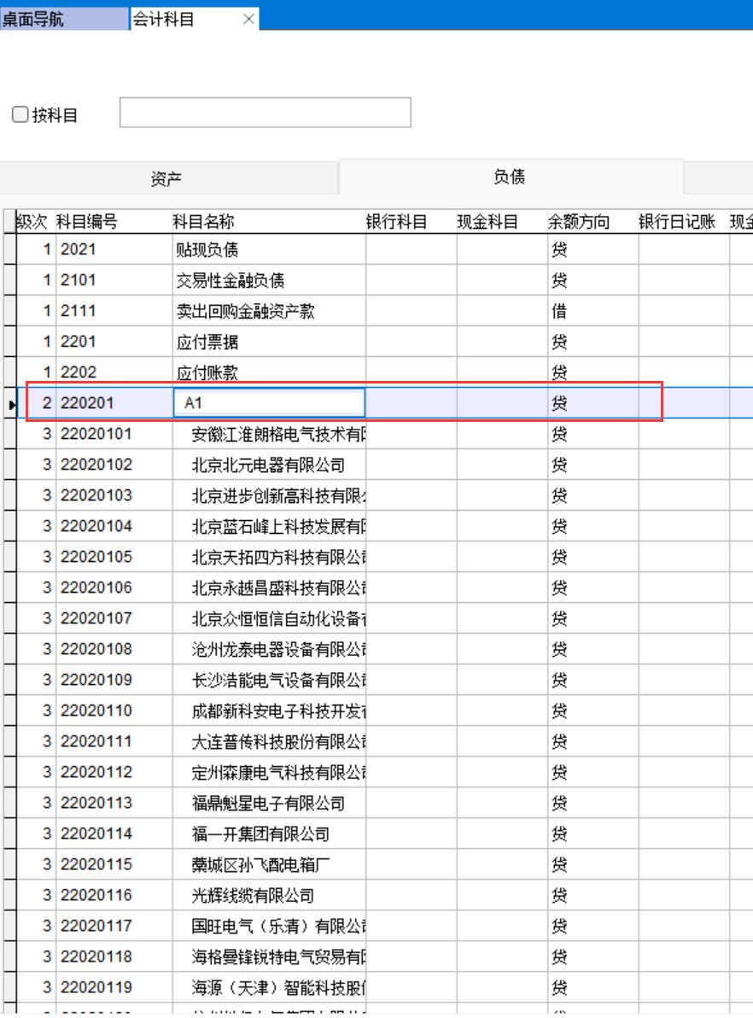753x1018 pixels.
Task: Click the search box beside 按科目
Action: coord(265,113)
